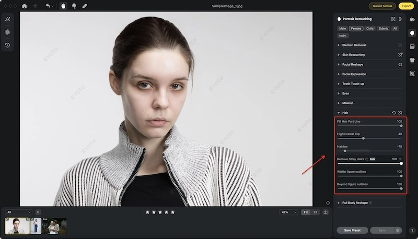Click the image info icon below canvas
Image resolution: width=418 pixels, height=239 pixels.
(x=328, y=203)
